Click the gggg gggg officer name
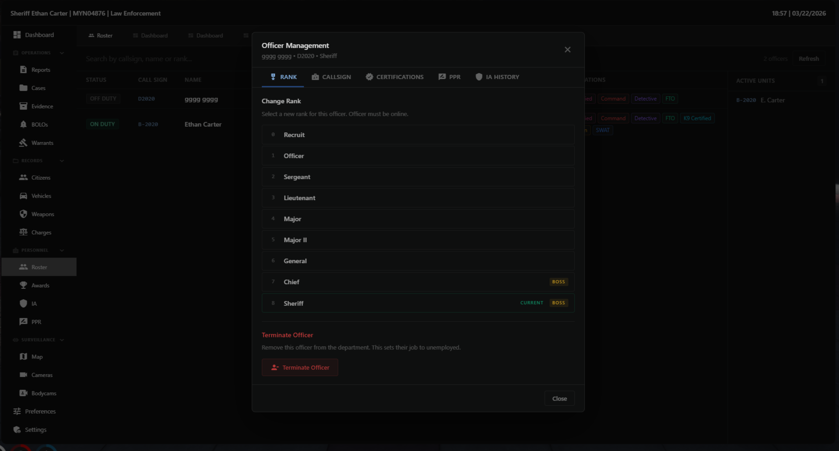 [201, 99]
